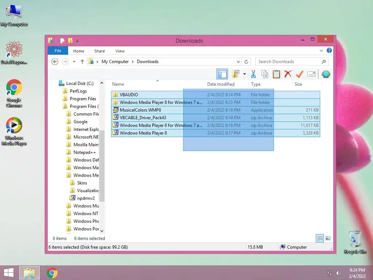Select npdrmv2 item in navigation tree

82,198
